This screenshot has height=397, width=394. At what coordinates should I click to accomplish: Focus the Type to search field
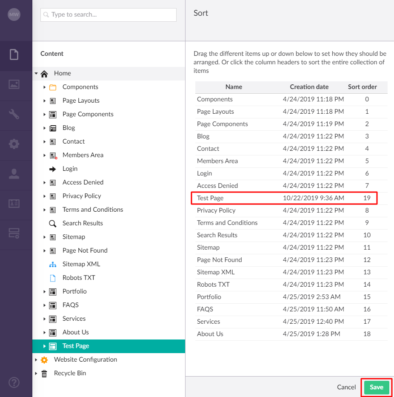click(108, 14)
